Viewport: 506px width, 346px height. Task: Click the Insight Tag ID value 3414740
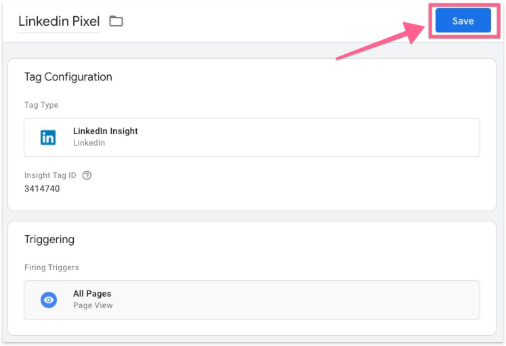tap(42, 189)
